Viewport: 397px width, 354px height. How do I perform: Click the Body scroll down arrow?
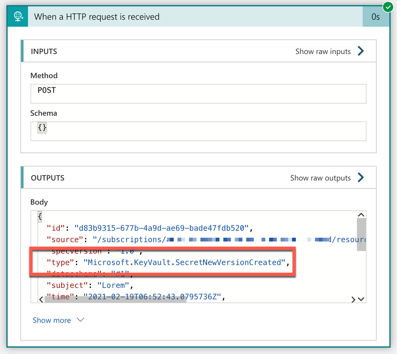(x=361, y=299)
